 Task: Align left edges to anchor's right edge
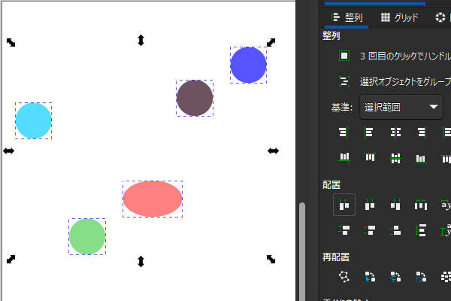[446, 132]
